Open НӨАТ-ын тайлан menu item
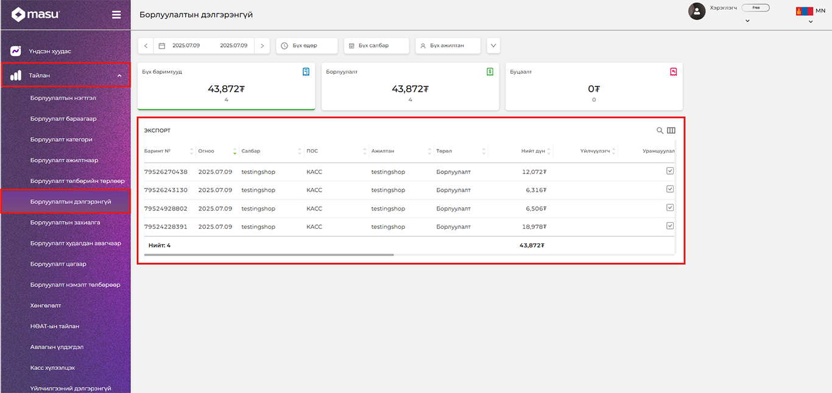 (x=55, y=326)
